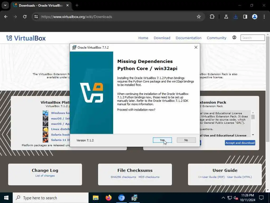270x203 pixels.
Task: Open the Chrome Labs flask icon
Action: pyautogui.click(x=226, y=17)
